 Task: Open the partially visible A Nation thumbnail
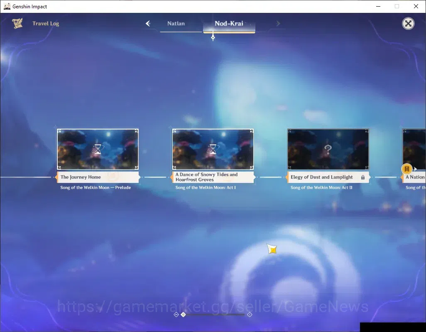[414, 149]
